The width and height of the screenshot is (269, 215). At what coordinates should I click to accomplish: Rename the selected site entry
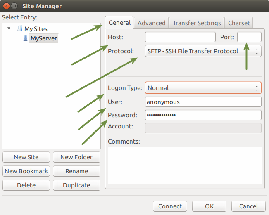coord(76,171)
